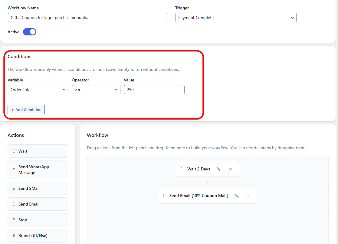Click drag handle of Stop action

click(x=14, y=220)
